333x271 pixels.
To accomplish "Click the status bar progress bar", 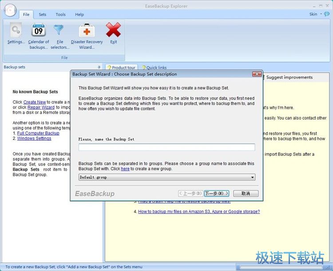I will 281,267.
